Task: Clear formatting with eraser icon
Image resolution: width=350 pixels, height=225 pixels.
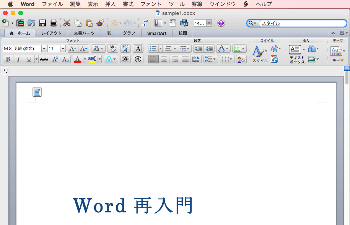Action: click(x=113, y=49)
